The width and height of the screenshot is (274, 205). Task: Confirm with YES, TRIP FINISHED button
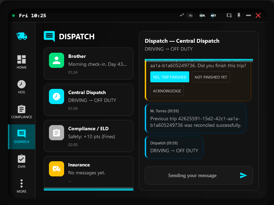pyautogui.click(x=170, y=77)
